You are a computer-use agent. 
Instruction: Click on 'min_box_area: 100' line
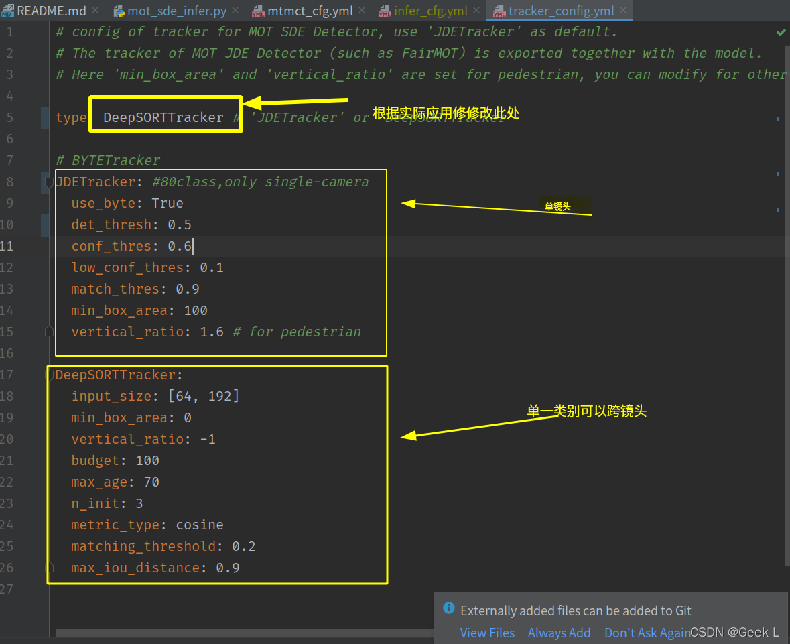coord(139,310)
